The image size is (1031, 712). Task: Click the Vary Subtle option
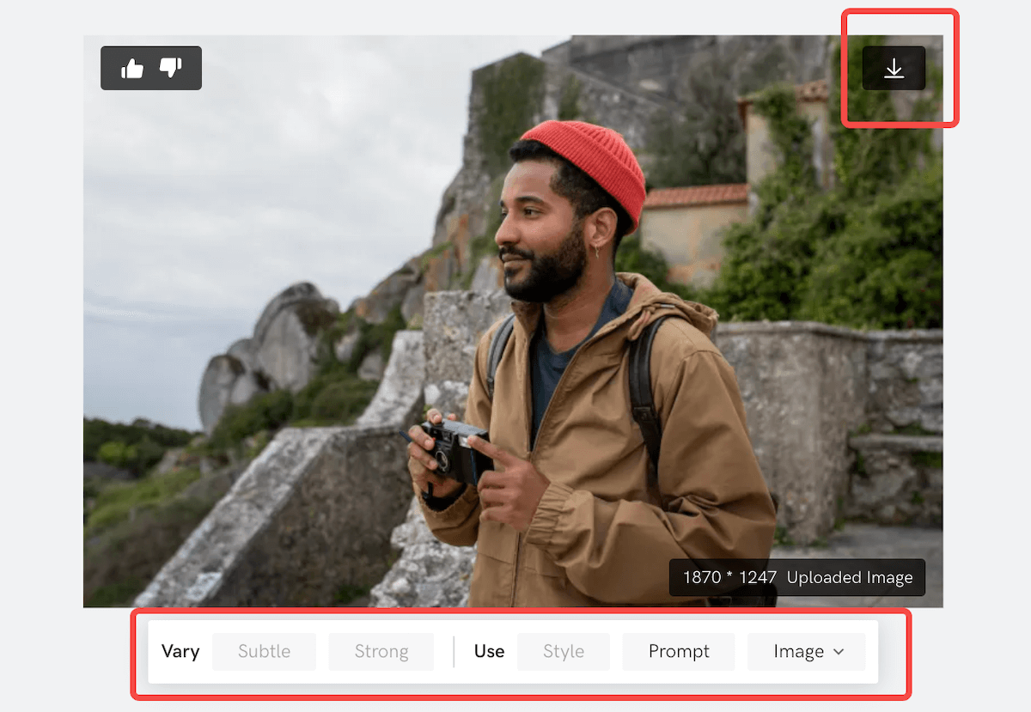pyautogui.click(x=264, y=652)
